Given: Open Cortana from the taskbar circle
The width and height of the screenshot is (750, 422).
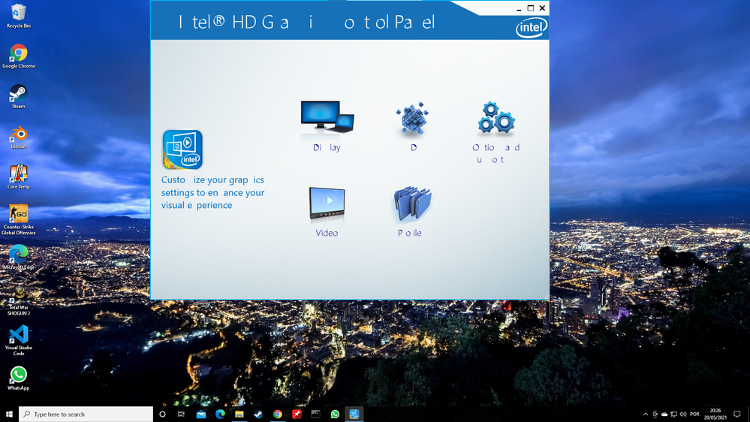Looking at the screenshot, I should coord(162,414).
